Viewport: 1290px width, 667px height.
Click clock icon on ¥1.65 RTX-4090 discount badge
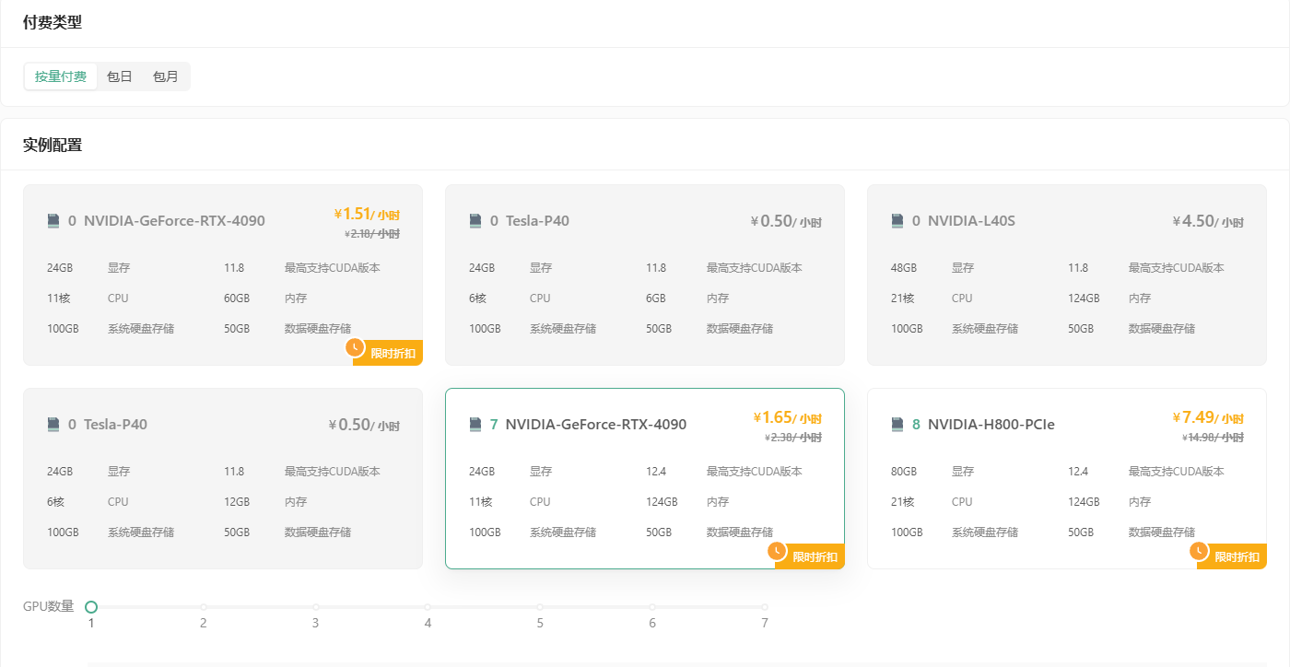(x=777, y=551)
